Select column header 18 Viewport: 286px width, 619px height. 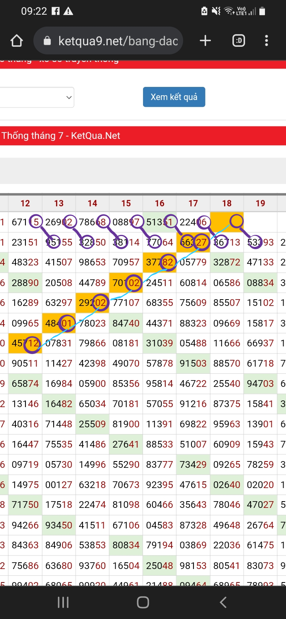coord(227,204)
